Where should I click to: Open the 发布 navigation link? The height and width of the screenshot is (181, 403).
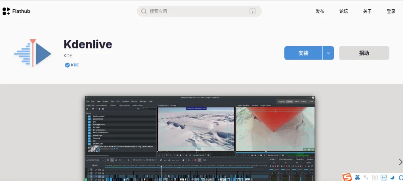coord(320,11)
